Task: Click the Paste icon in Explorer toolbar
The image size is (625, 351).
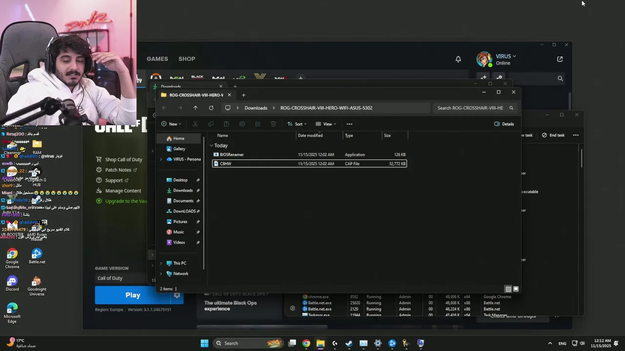Action: [227, 124]
